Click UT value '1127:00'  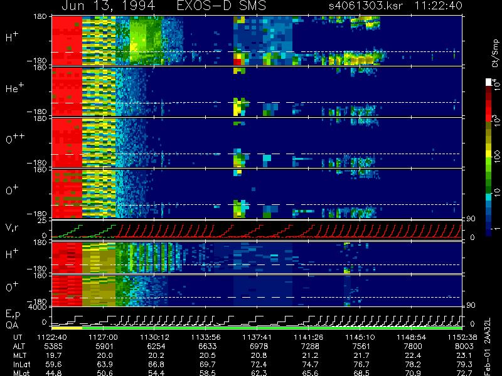click(103, 337)
